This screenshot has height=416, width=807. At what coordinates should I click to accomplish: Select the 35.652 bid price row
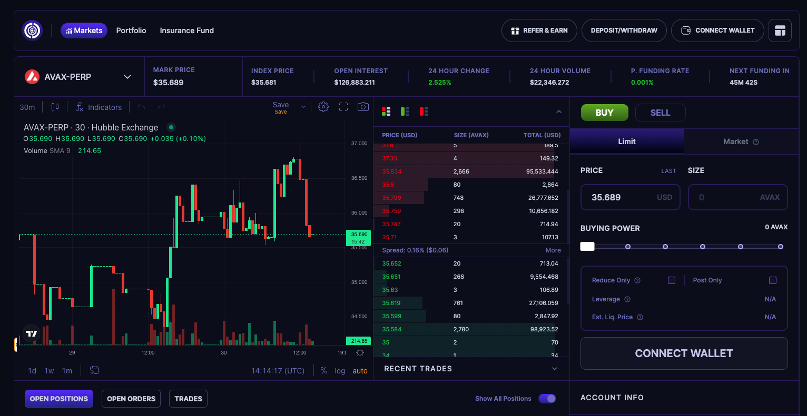(470, 263)
